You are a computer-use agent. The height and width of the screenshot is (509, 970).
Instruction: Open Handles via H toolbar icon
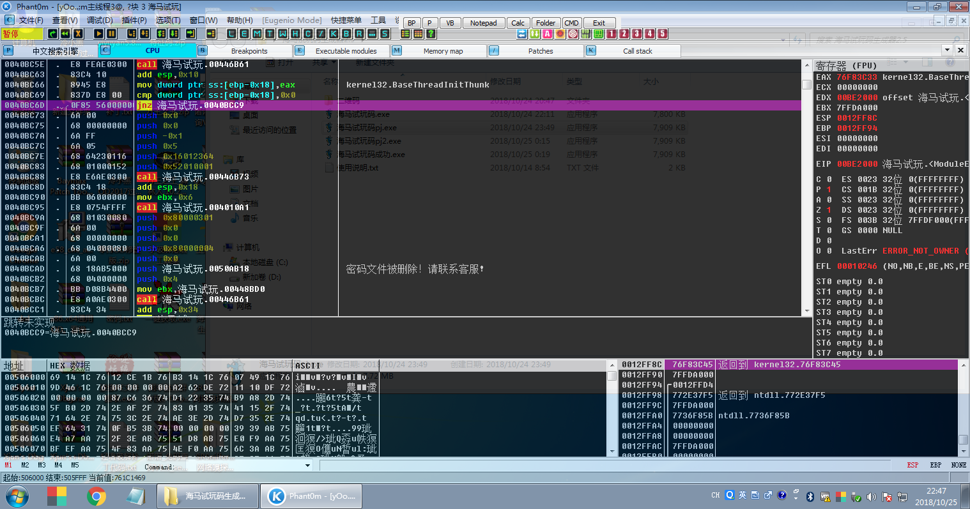coord(295,33)
